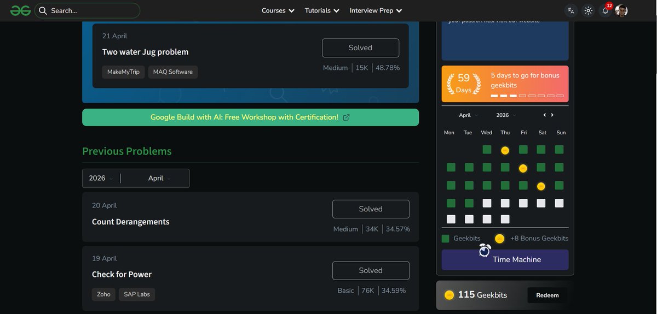The image size is (657, 314).
Task: Click the SAP Labs company tag
Action: tap(137, 294)
